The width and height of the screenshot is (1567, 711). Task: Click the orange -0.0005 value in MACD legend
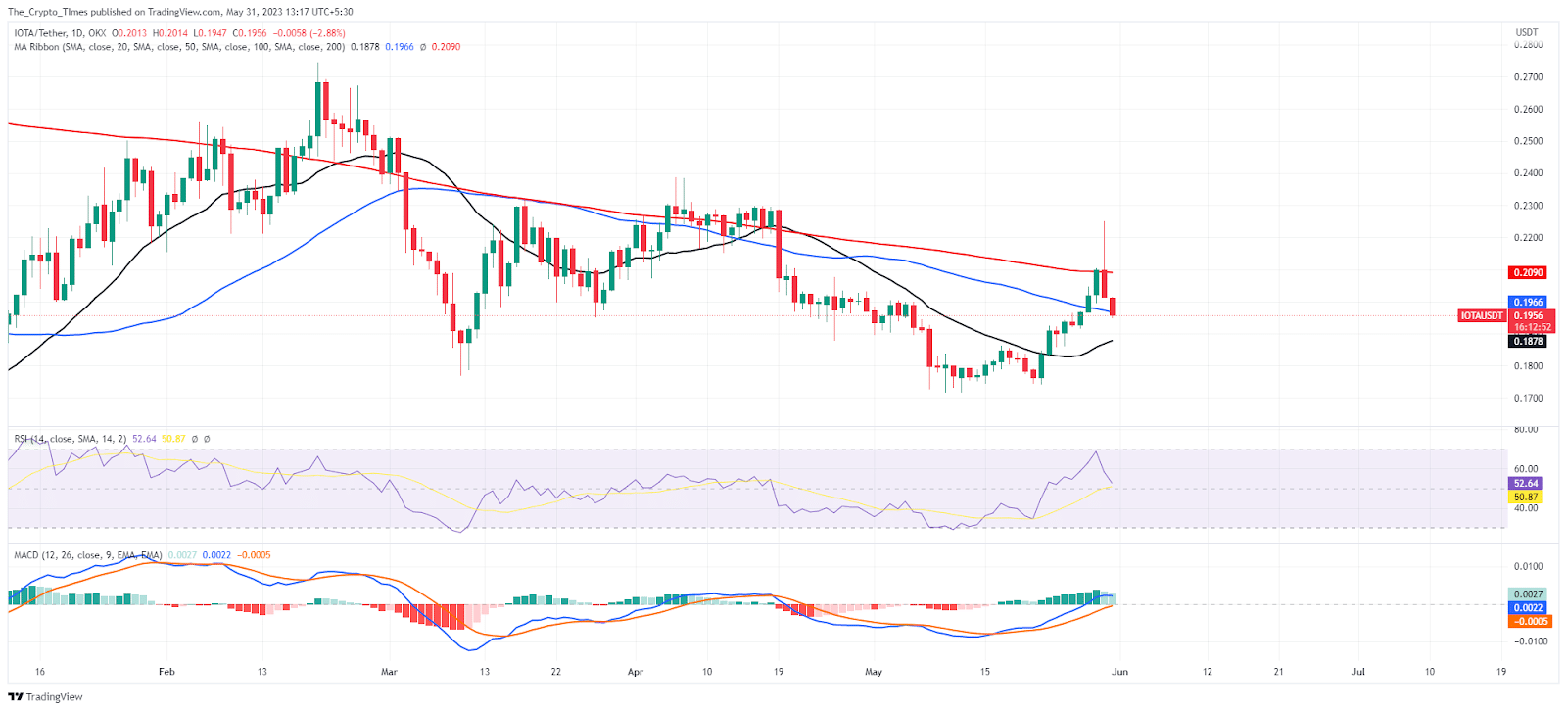tap(255, 555)
